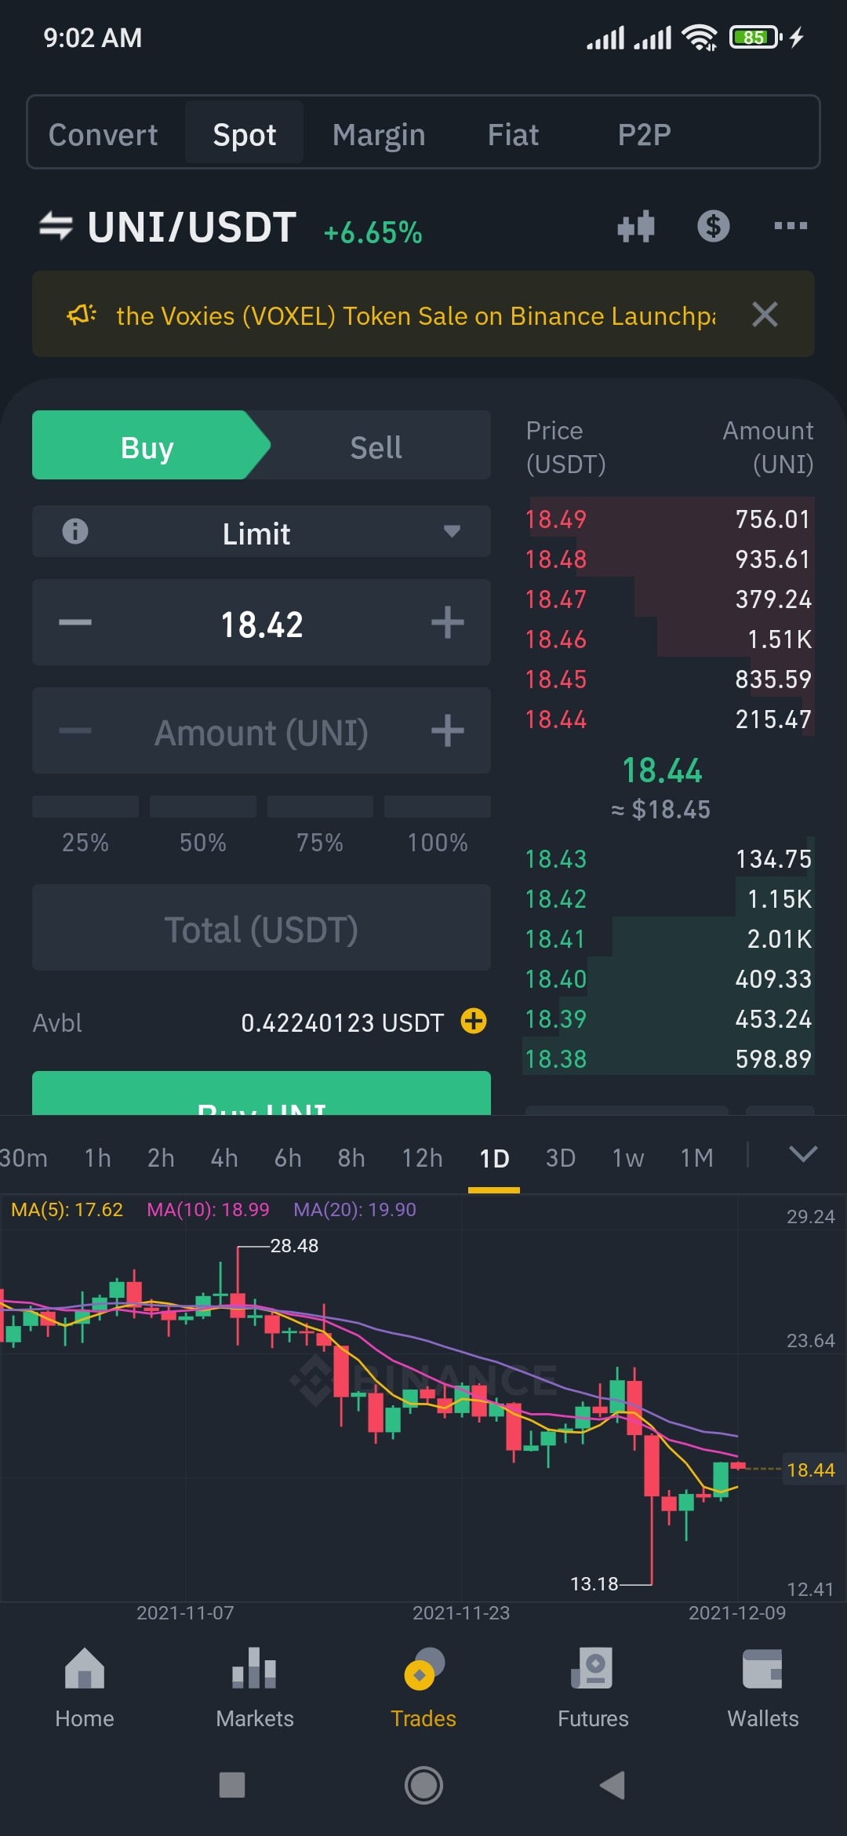This screenshot has height=1836, width=847.
Task: Open the UNI/USDT pair selector
Action: (x=192, y=228)
